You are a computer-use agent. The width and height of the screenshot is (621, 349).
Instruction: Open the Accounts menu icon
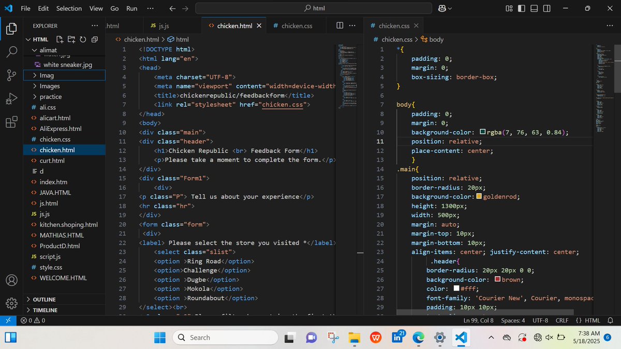tap(11, 280)
